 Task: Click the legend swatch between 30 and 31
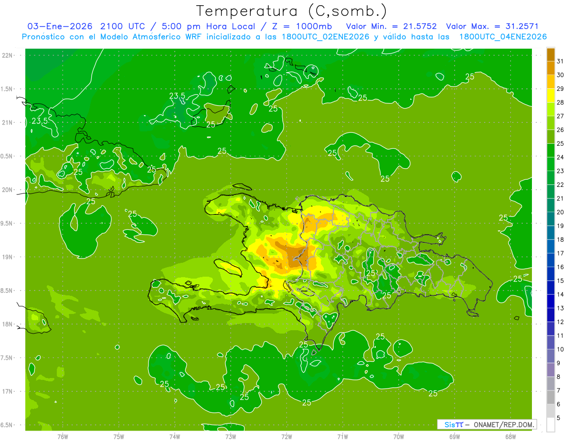coord(551,68)
